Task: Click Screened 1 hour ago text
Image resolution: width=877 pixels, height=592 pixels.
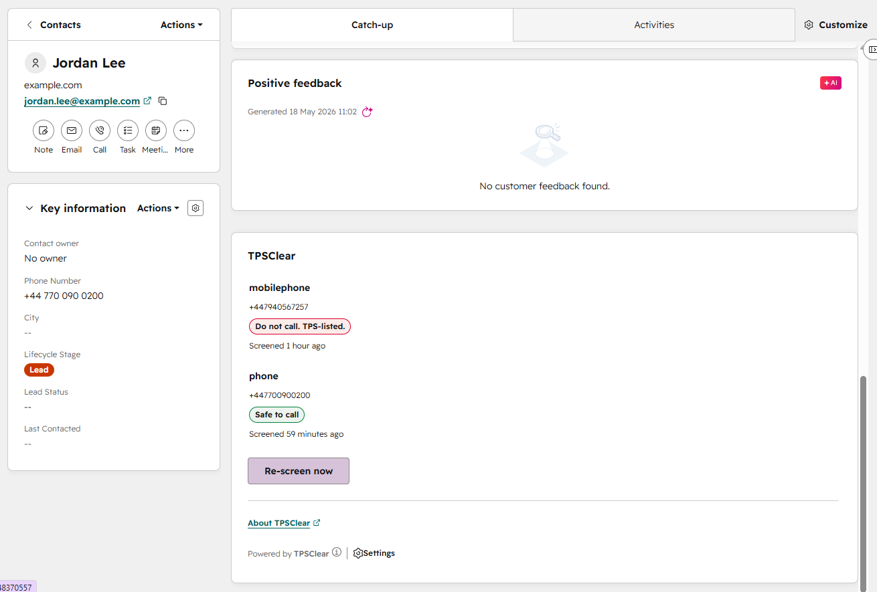Action: (287, 346)
